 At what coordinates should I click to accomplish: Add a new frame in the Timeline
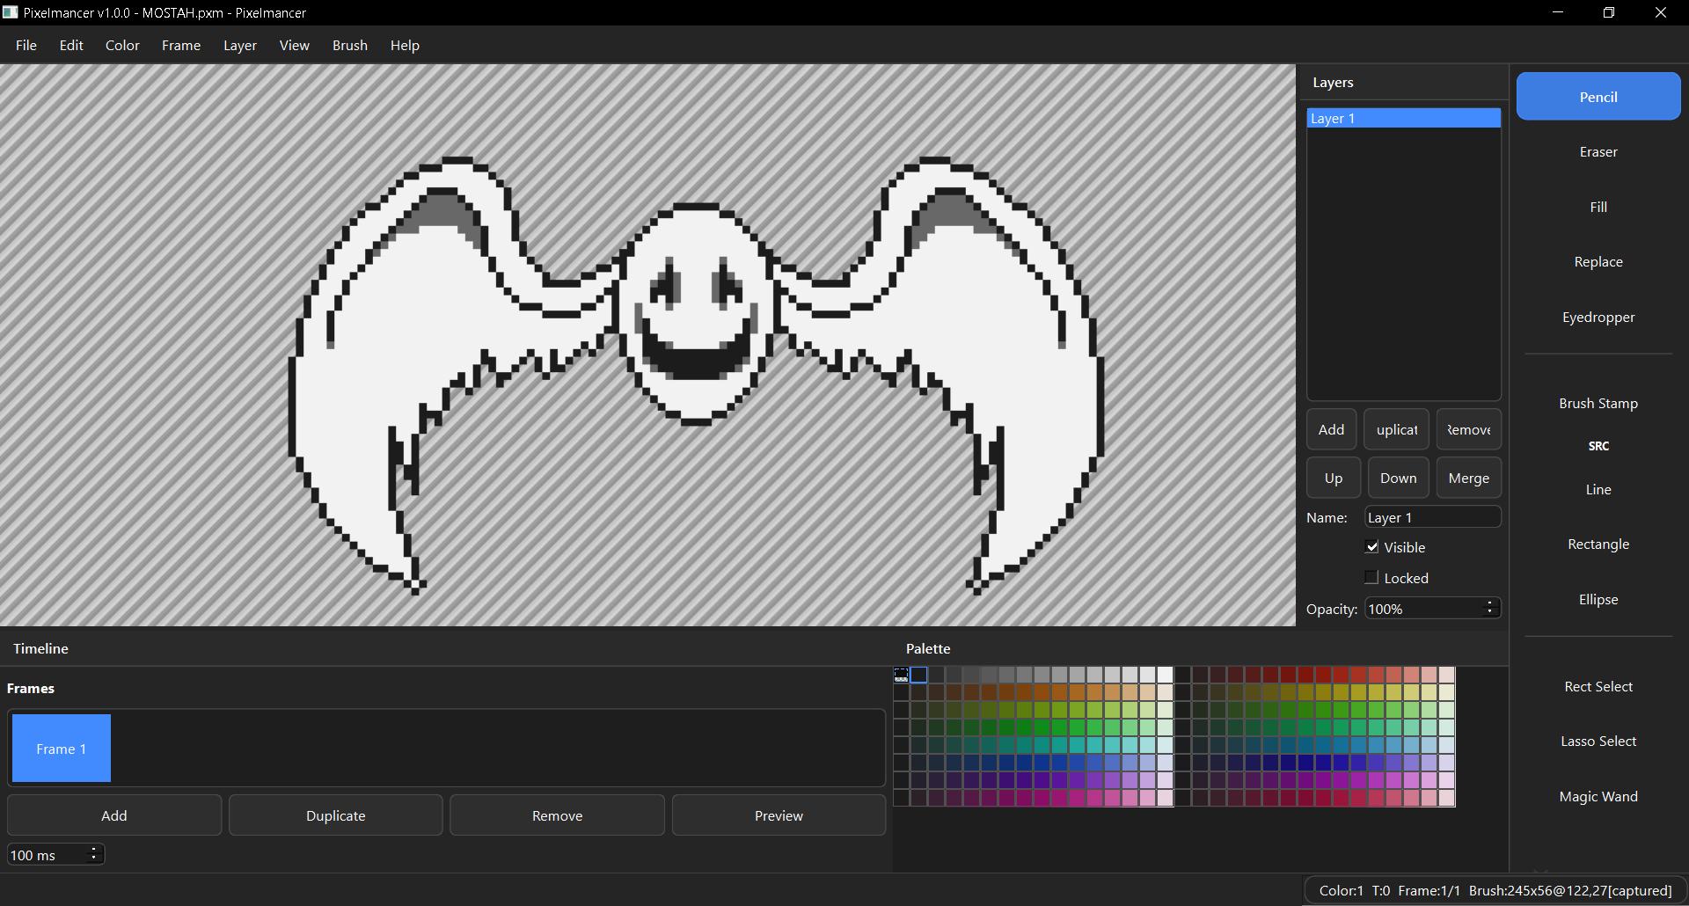click(x=114, y=815)
